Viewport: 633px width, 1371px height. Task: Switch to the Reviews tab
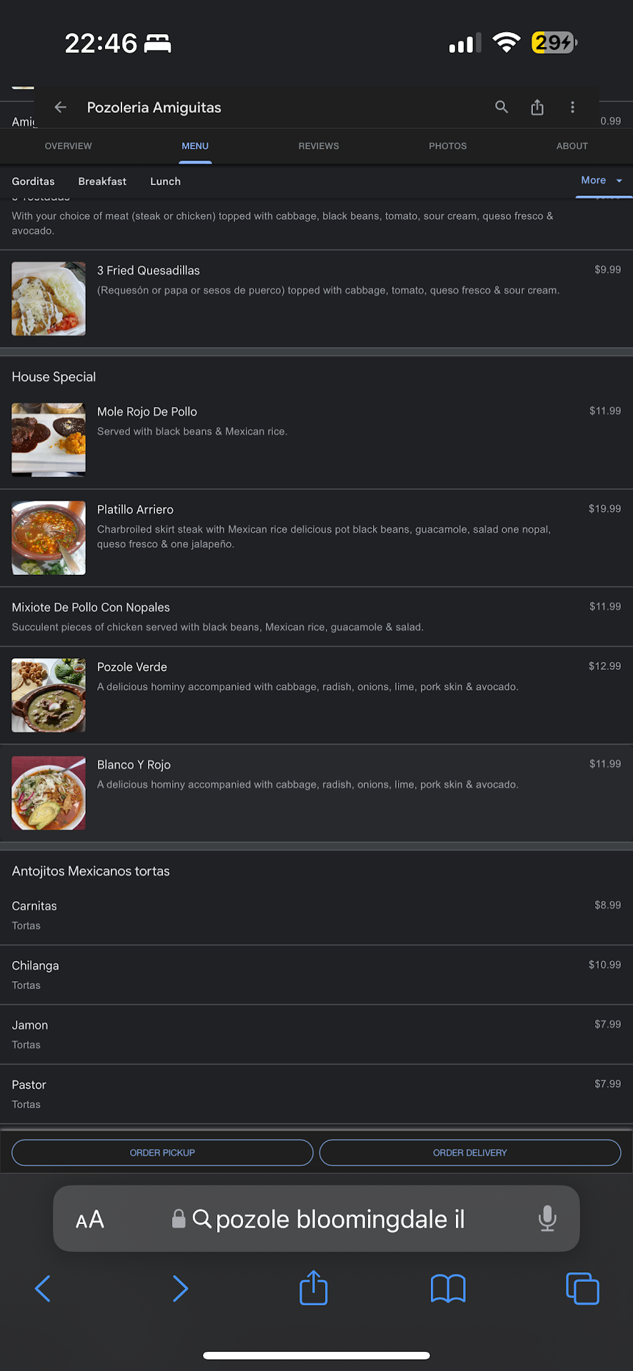tap(319, 146)
